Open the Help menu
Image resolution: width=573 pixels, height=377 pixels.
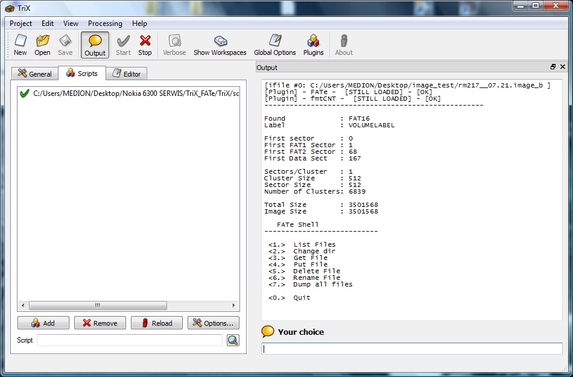[139, 24]
